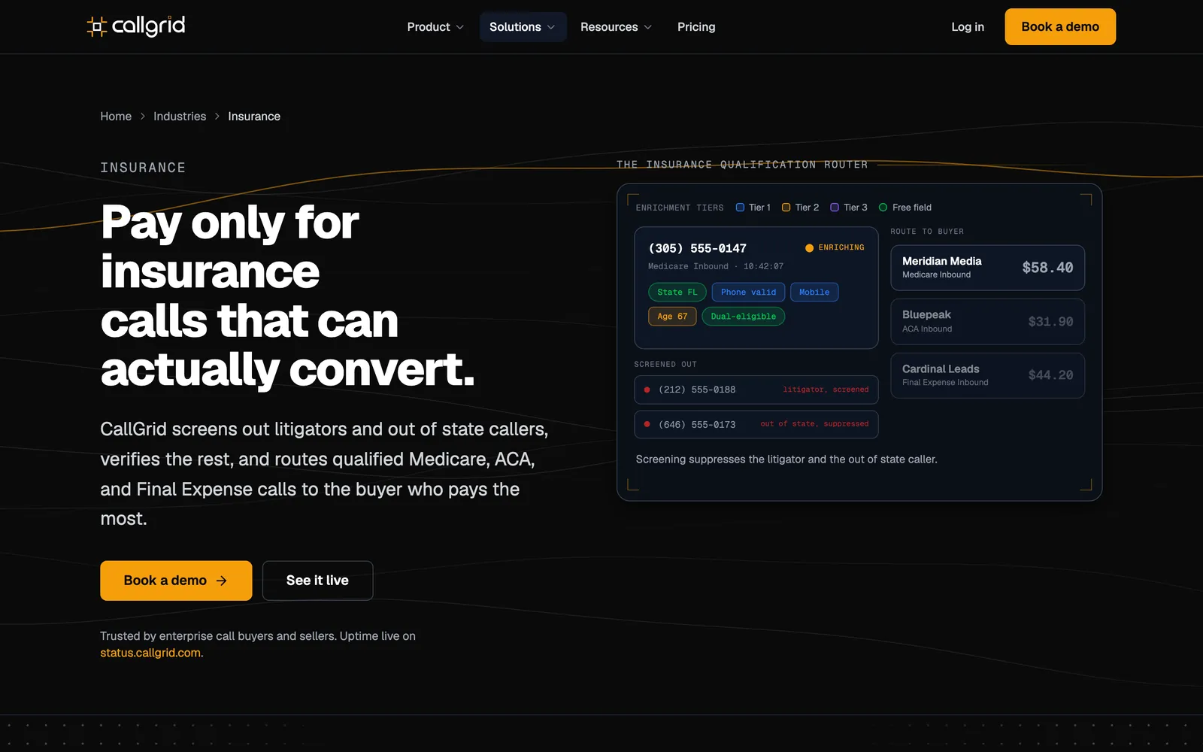This screenshot has height=752, width=1203.
Task: Click the $31.90 price value
Action: (1050, 322)
